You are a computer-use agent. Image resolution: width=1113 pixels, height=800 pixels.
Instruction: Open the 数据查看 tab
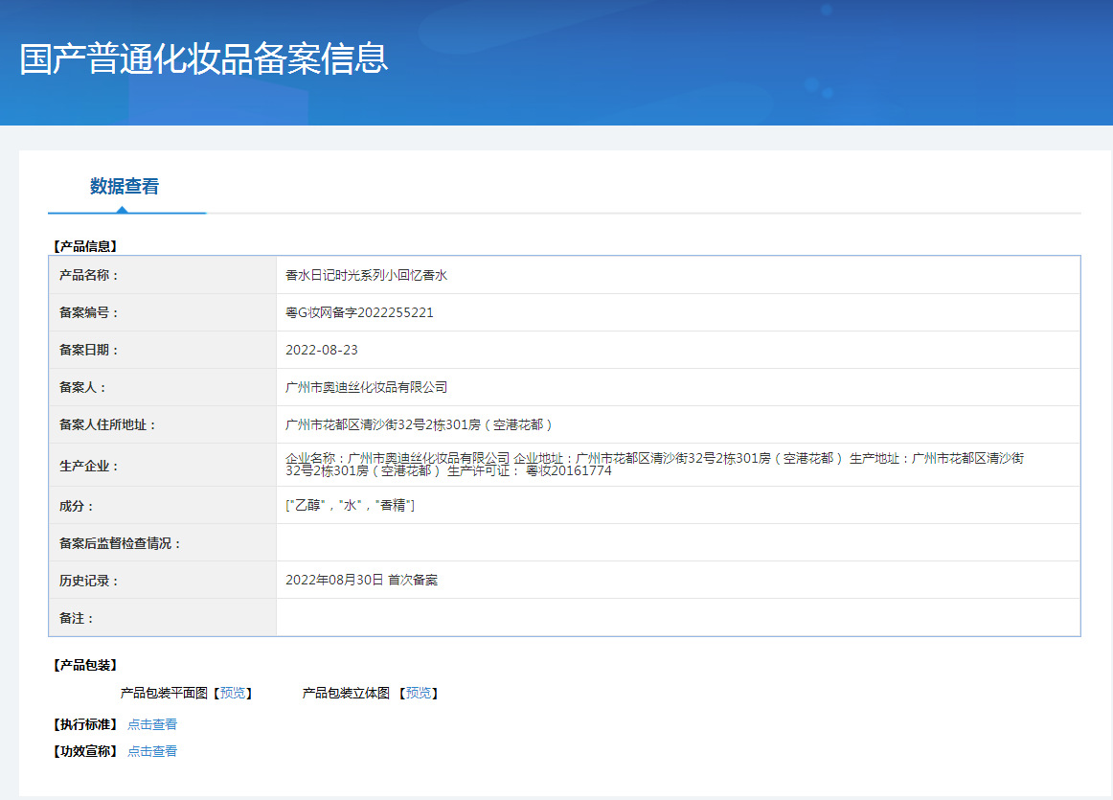click(125, 187)
